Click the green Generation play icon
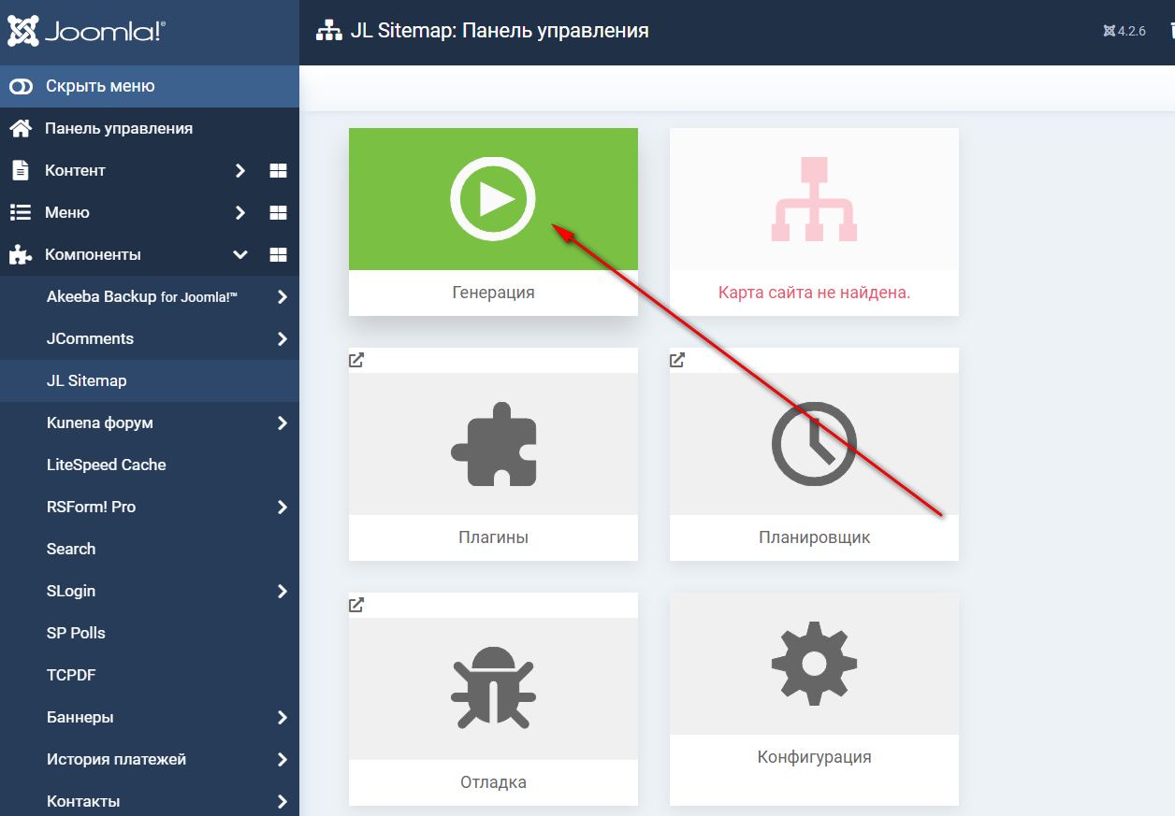The height and width of the screenshot is (816, 1175). [x=493, y=199]
